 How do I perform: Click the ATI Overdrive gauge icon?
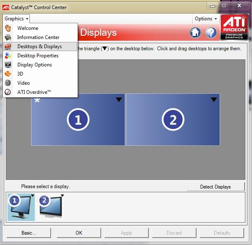pyautogui.click(x=8, y=92)
